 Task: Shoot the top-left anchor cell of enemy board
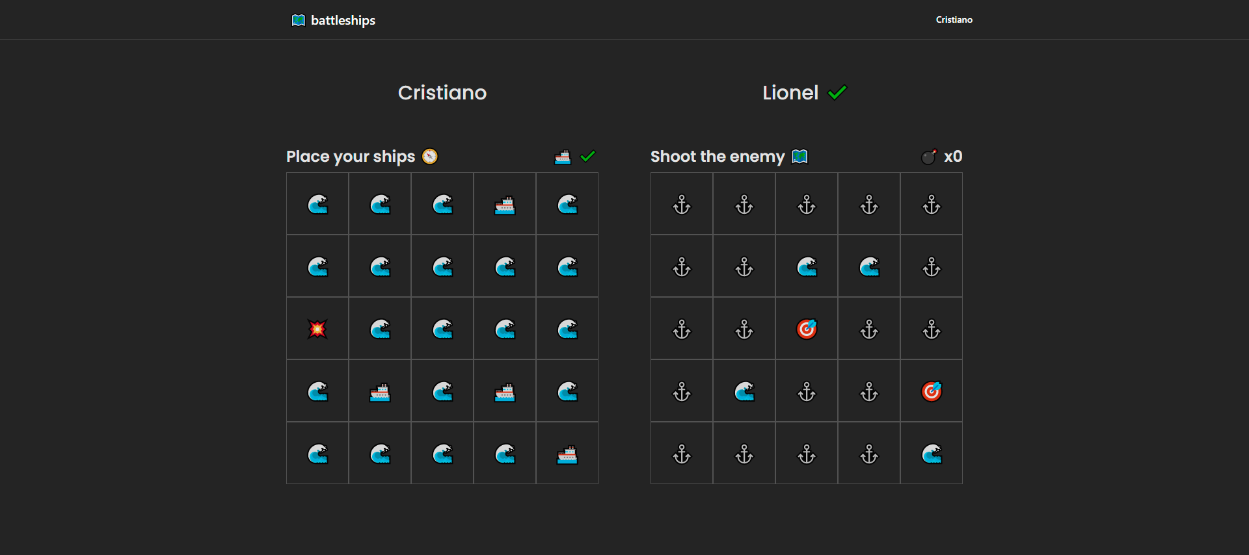pos(682,204)
